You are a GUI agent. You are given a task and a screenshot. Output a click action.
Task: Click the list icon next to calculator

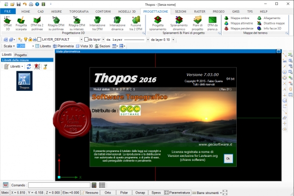[102, 185]
